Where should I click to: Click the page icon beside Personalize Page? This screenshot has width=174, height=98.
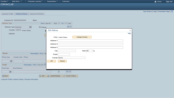pos(172,11)
